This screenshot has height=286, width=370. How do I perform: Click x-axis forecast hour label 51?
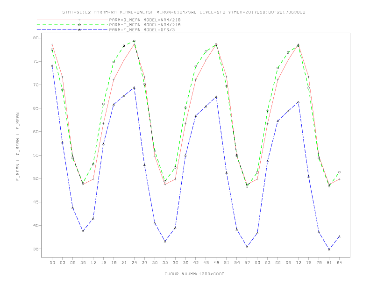227,263
